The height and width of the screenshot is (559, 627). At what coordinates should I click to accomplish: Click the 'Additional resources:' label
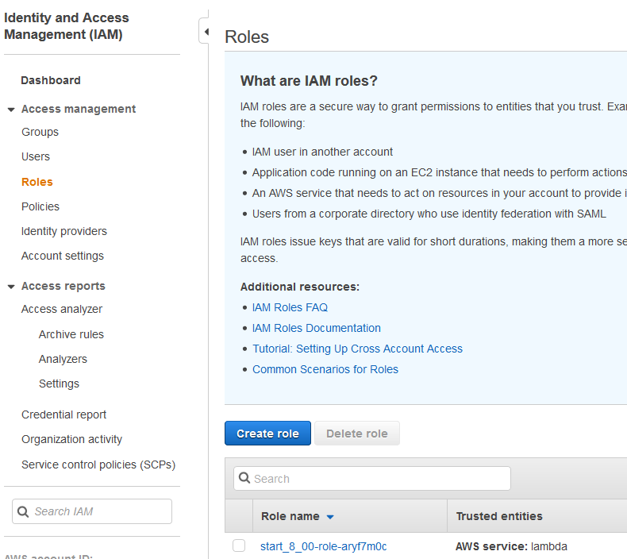click(x=300, y=287)
